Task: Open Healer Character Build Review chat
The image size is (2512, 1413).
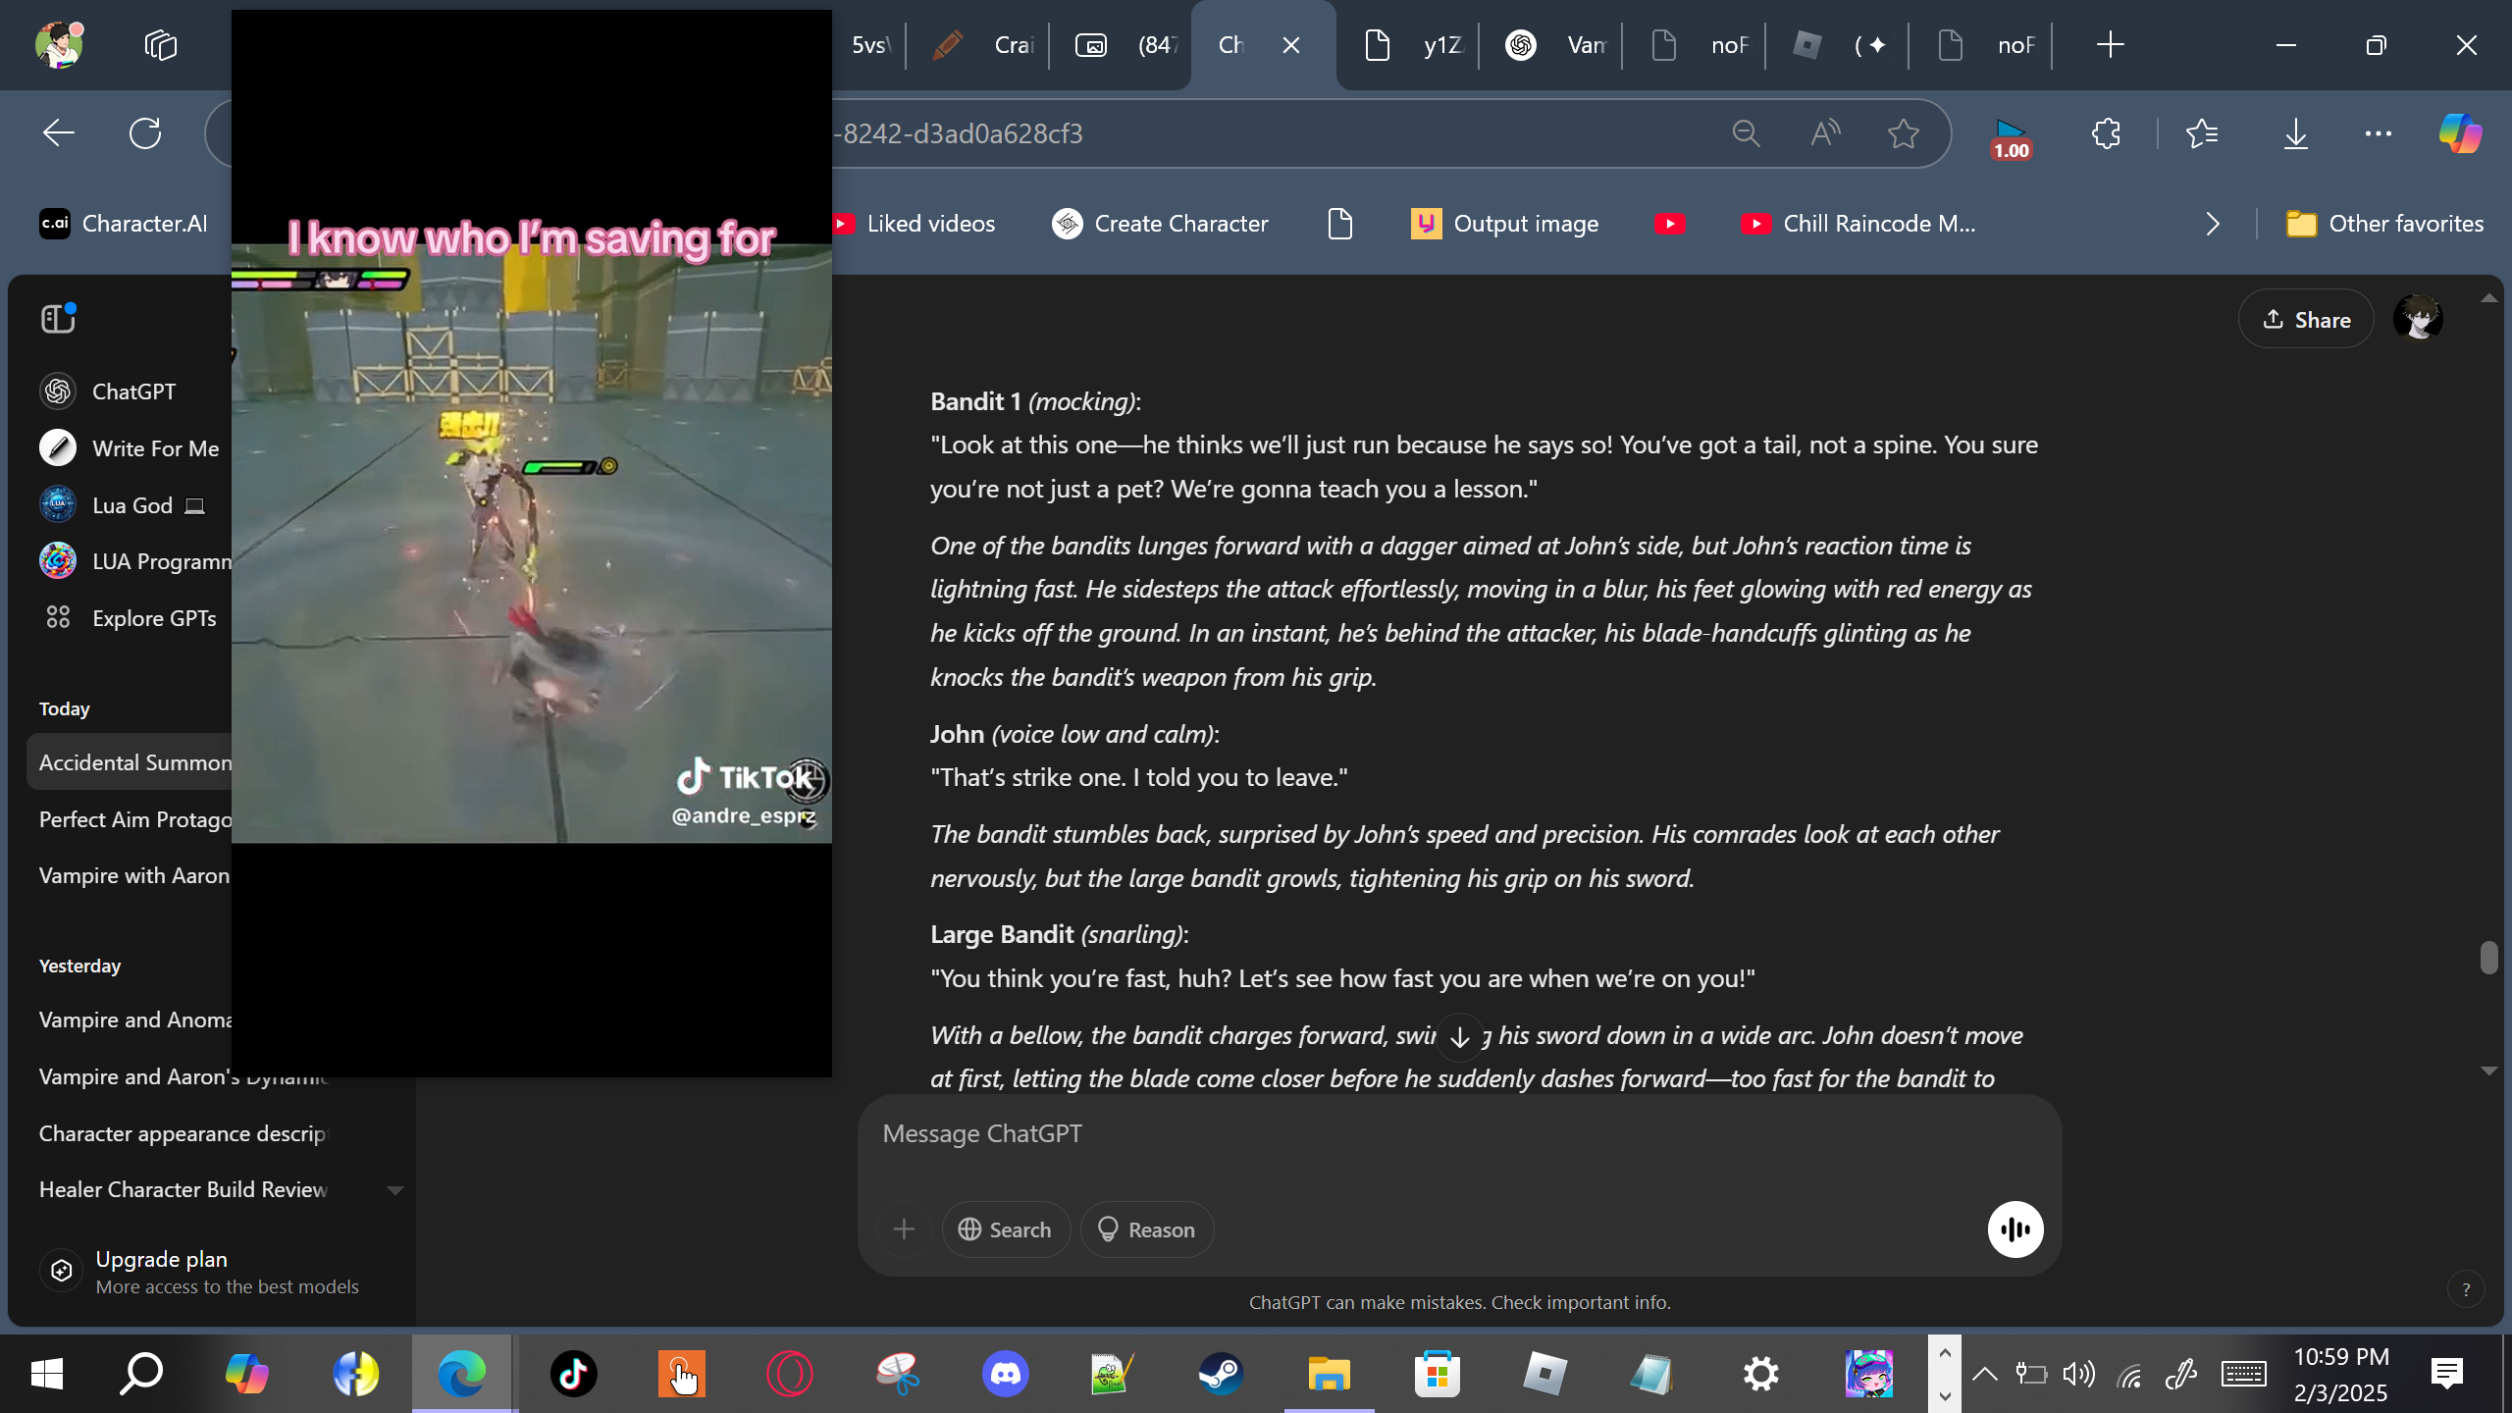Action: (x=183, y=1189)
